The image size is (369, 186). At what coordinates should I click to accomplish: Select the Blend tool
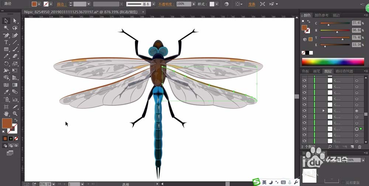click(15, 92)
